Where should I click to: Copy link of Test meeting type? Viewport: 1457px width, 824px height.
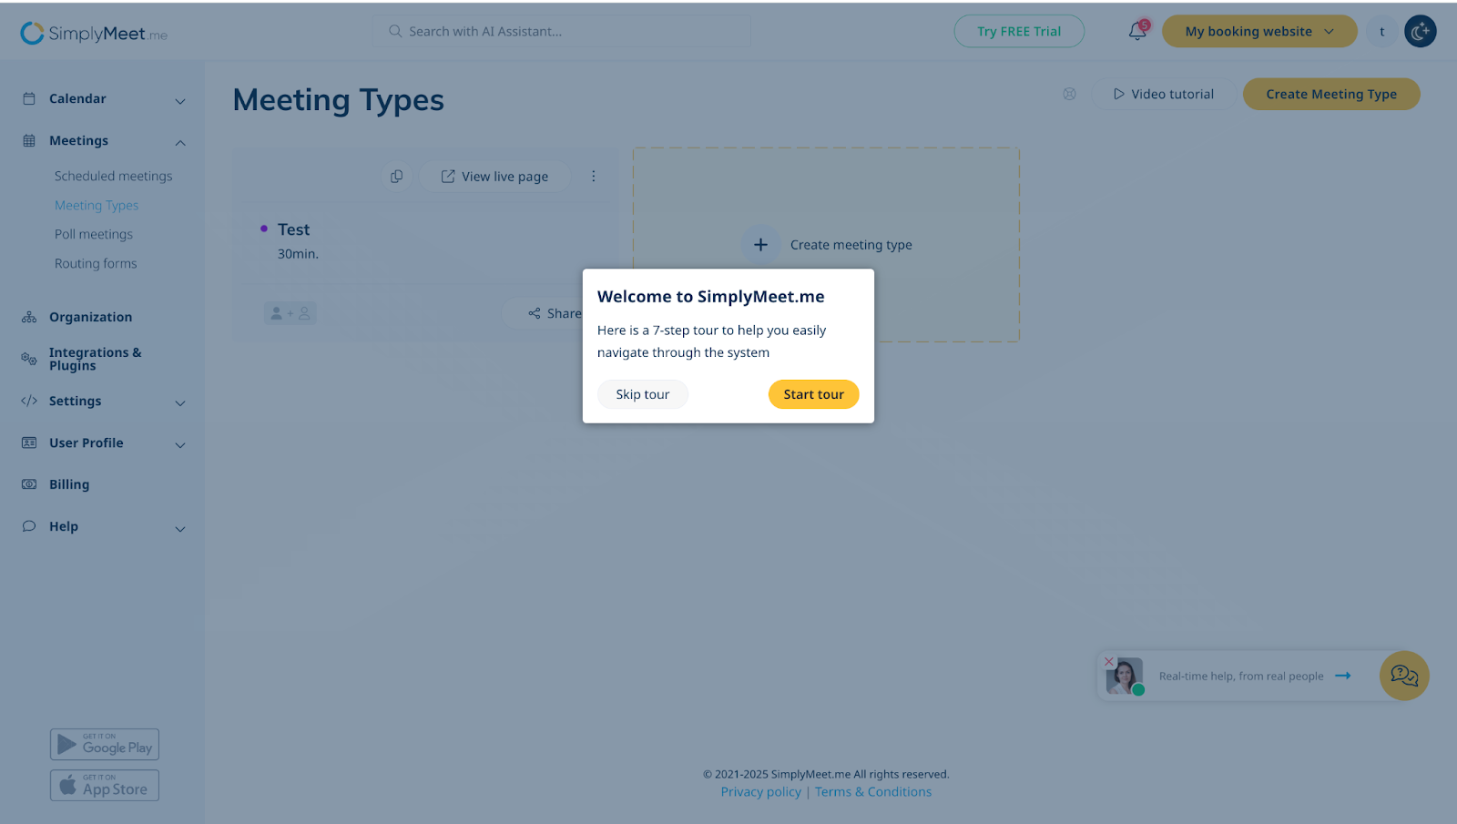(396, 177)
